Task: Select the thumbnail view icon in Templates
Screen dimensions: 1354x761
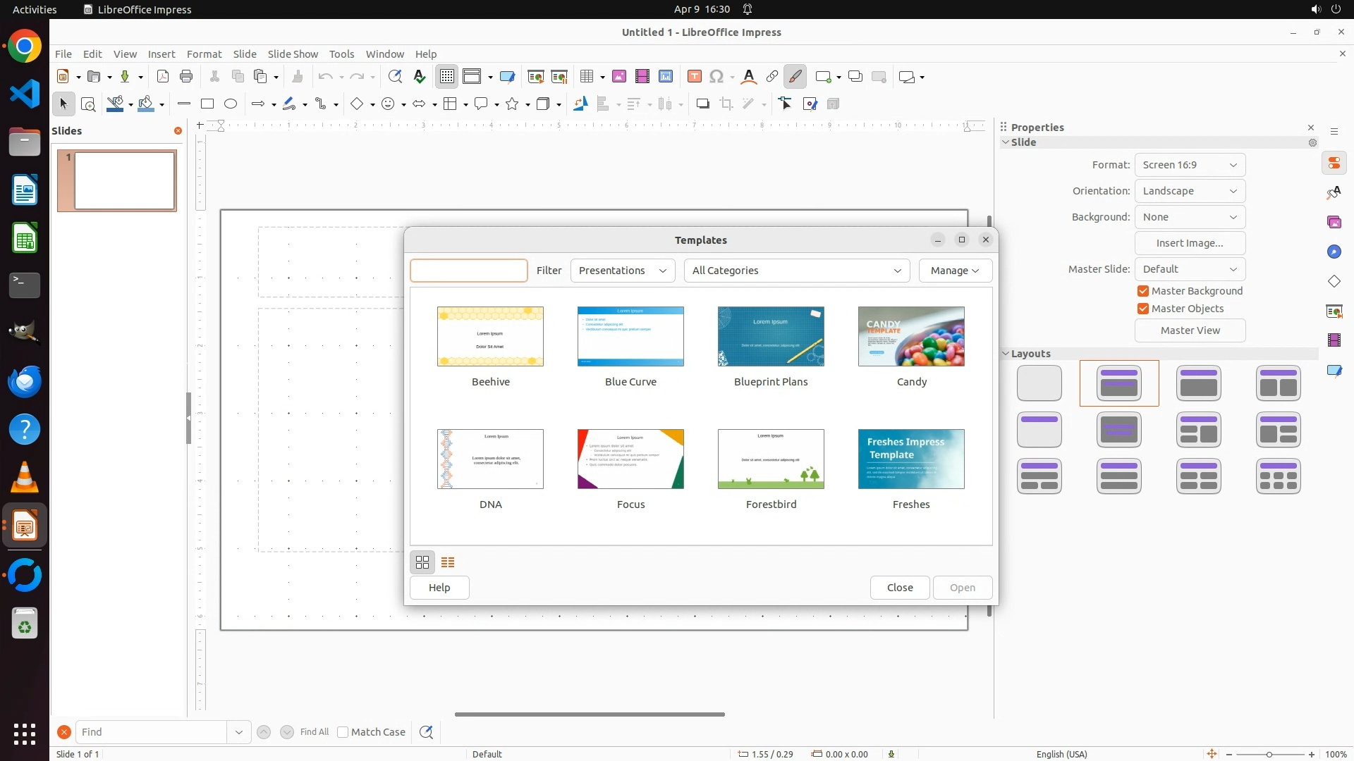Action: [422, 562]
